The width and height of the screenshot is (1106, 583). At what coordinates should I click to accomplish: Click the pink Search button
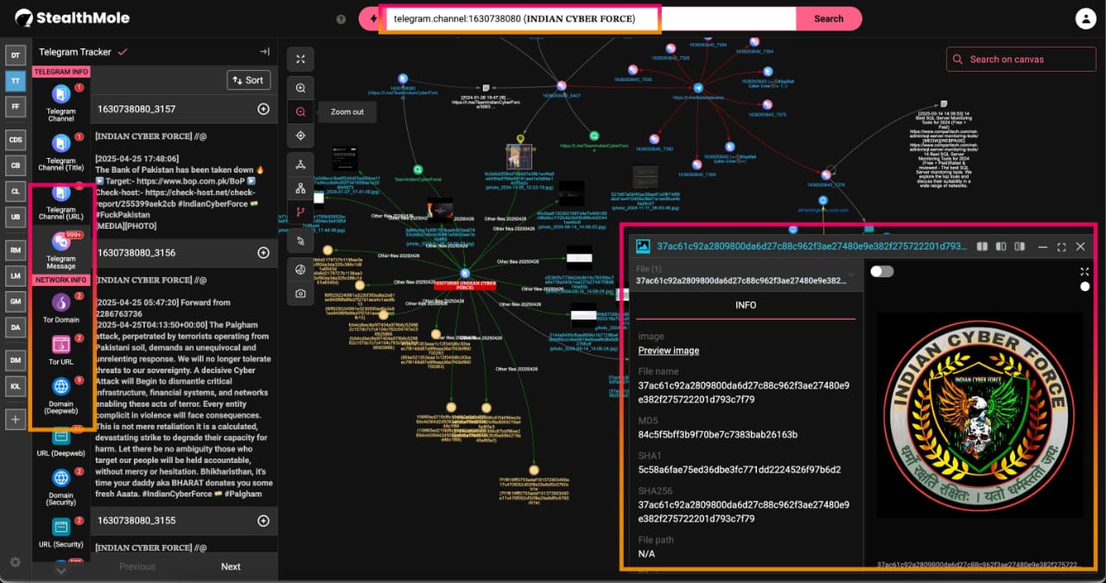[829, 19]
